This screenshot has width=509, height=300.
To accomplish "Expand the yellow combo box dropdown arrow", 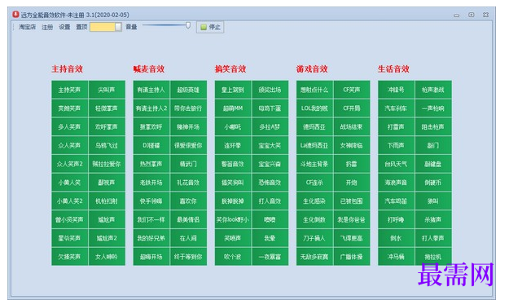I will 118,27.
